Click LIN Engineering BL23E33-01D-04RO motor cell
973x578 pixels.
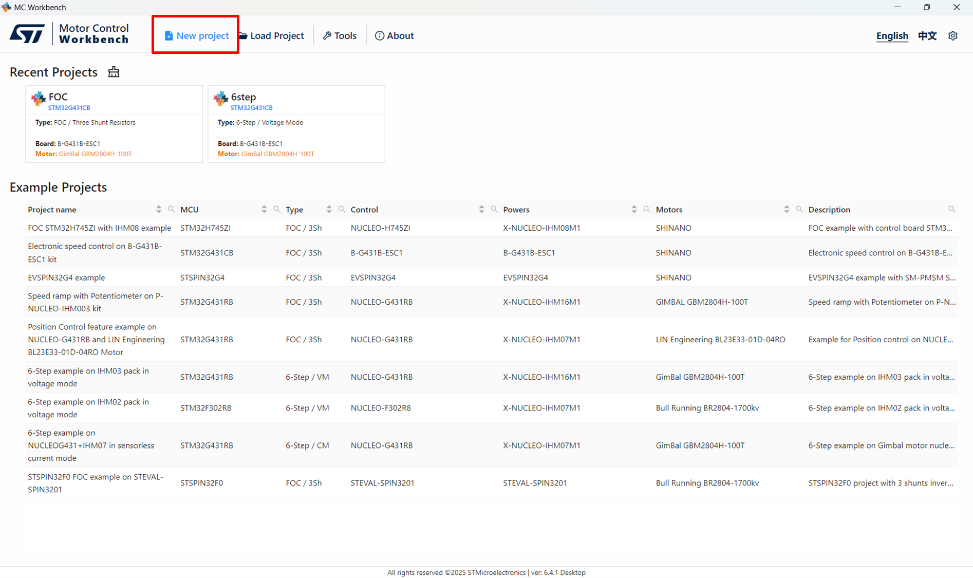(720, 340)
